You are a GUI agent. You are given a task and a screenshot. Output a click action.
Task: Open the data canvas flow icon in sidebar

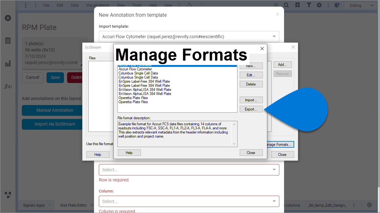(8, 194)
